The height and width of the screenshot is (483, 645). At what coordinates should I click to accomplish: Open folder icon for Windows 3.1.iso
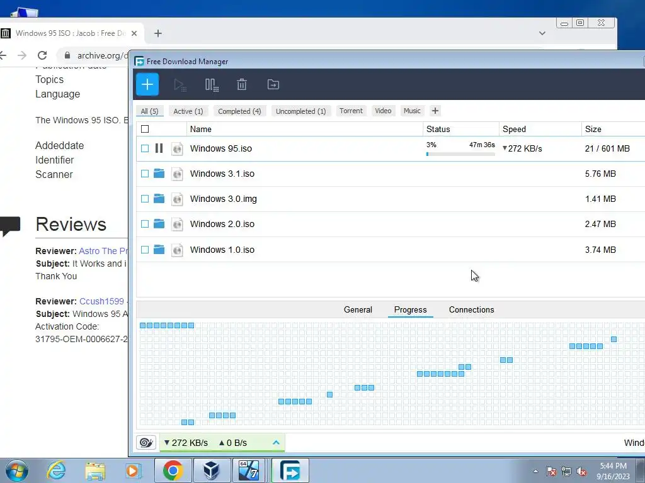[159, 174]
